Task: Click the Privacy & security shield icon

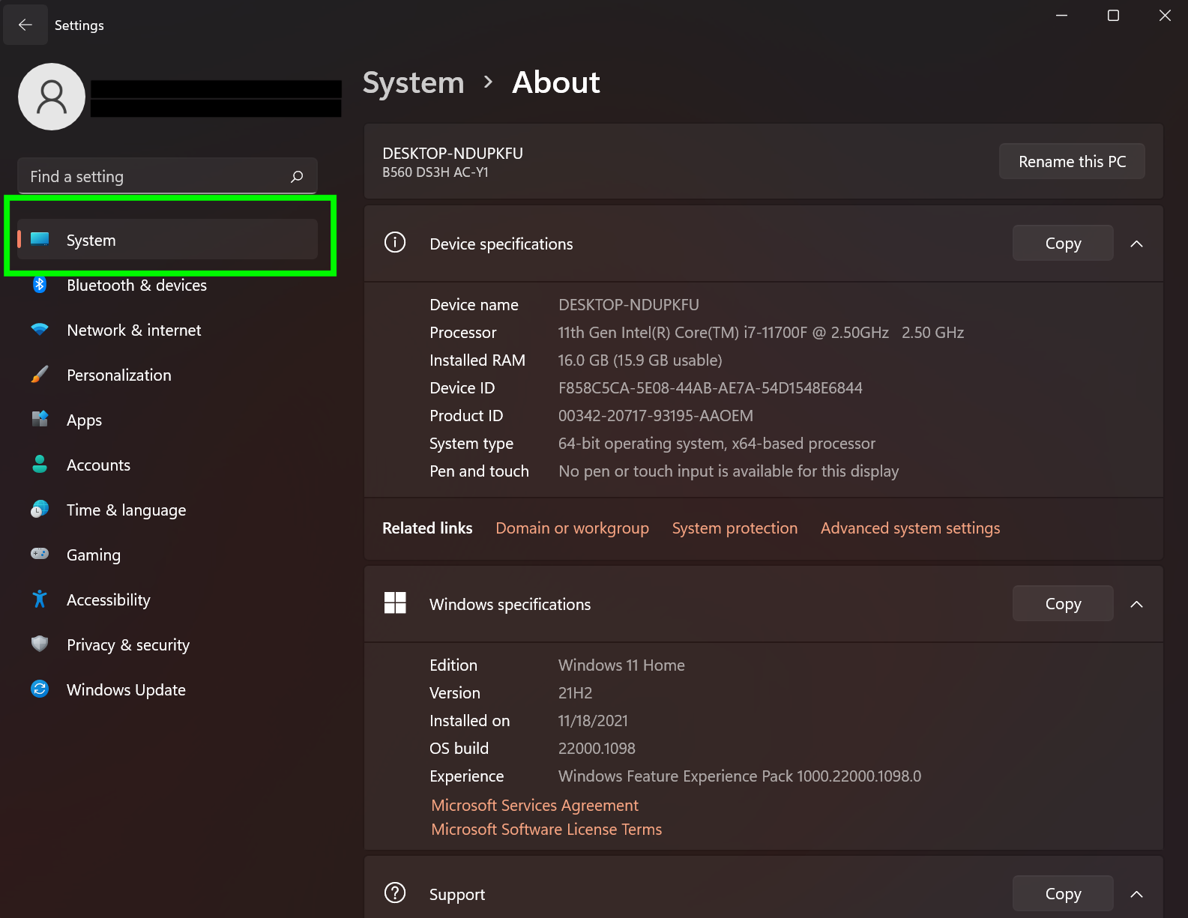Action: pyautogui.click(x=40, y=644)
